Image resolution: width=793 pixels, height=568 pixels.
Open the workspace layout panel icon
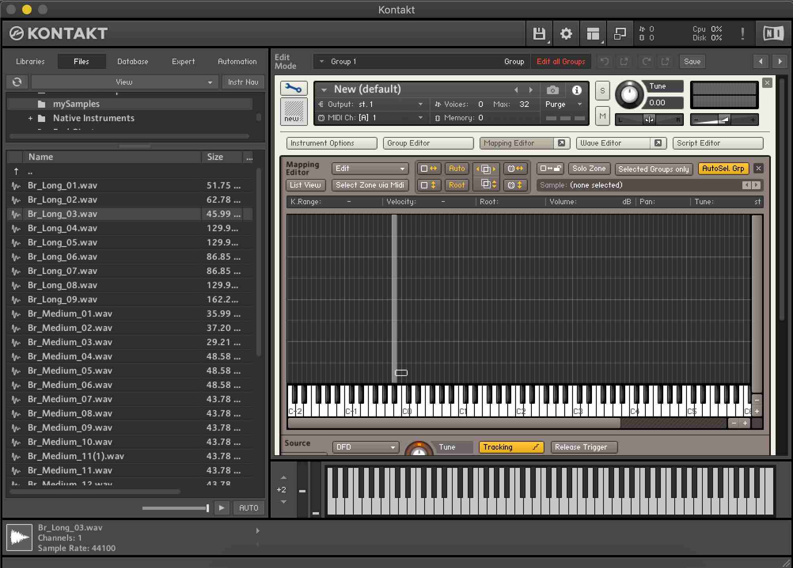(593, 34)
